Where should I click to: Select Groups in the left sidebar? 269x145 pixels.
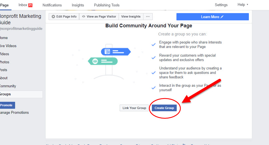click(6, 94)
